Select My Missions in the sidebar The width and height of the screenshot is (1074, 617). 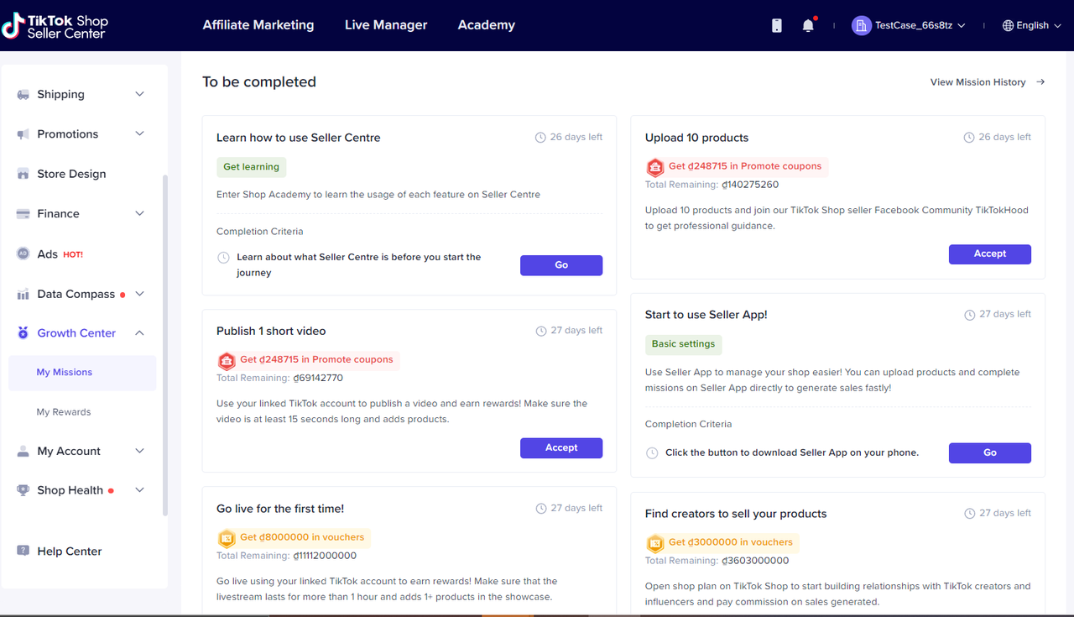(x=82, y=373)
